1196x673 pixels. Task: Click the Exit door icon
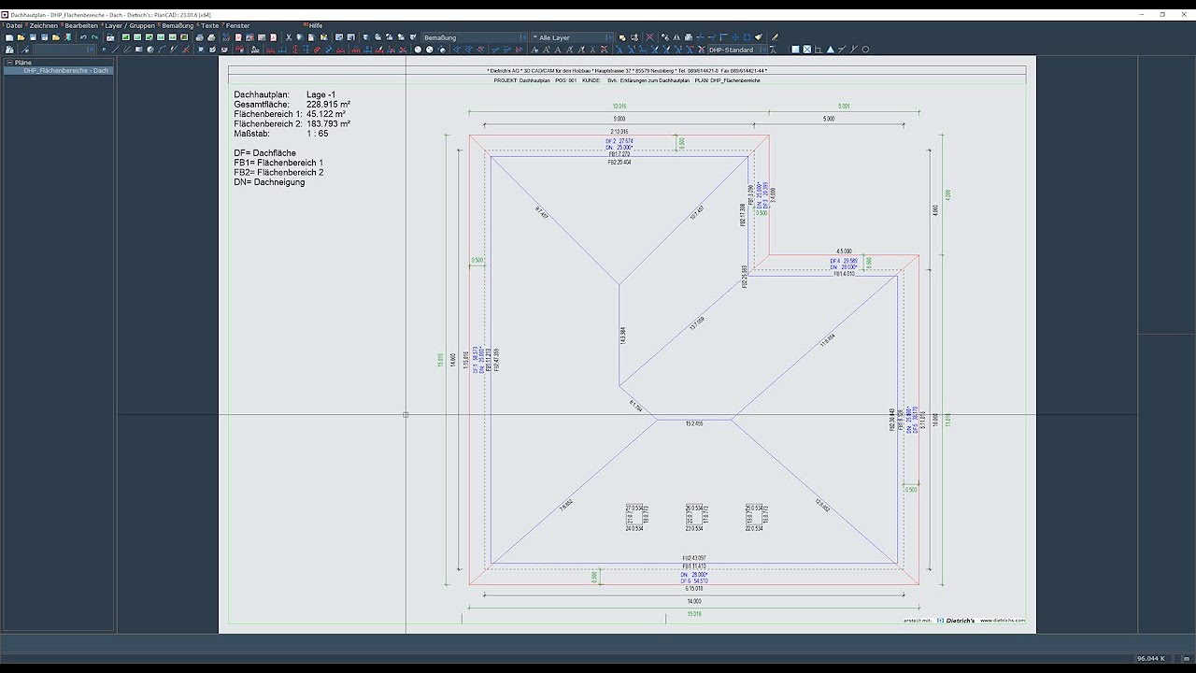coord(67,37)
